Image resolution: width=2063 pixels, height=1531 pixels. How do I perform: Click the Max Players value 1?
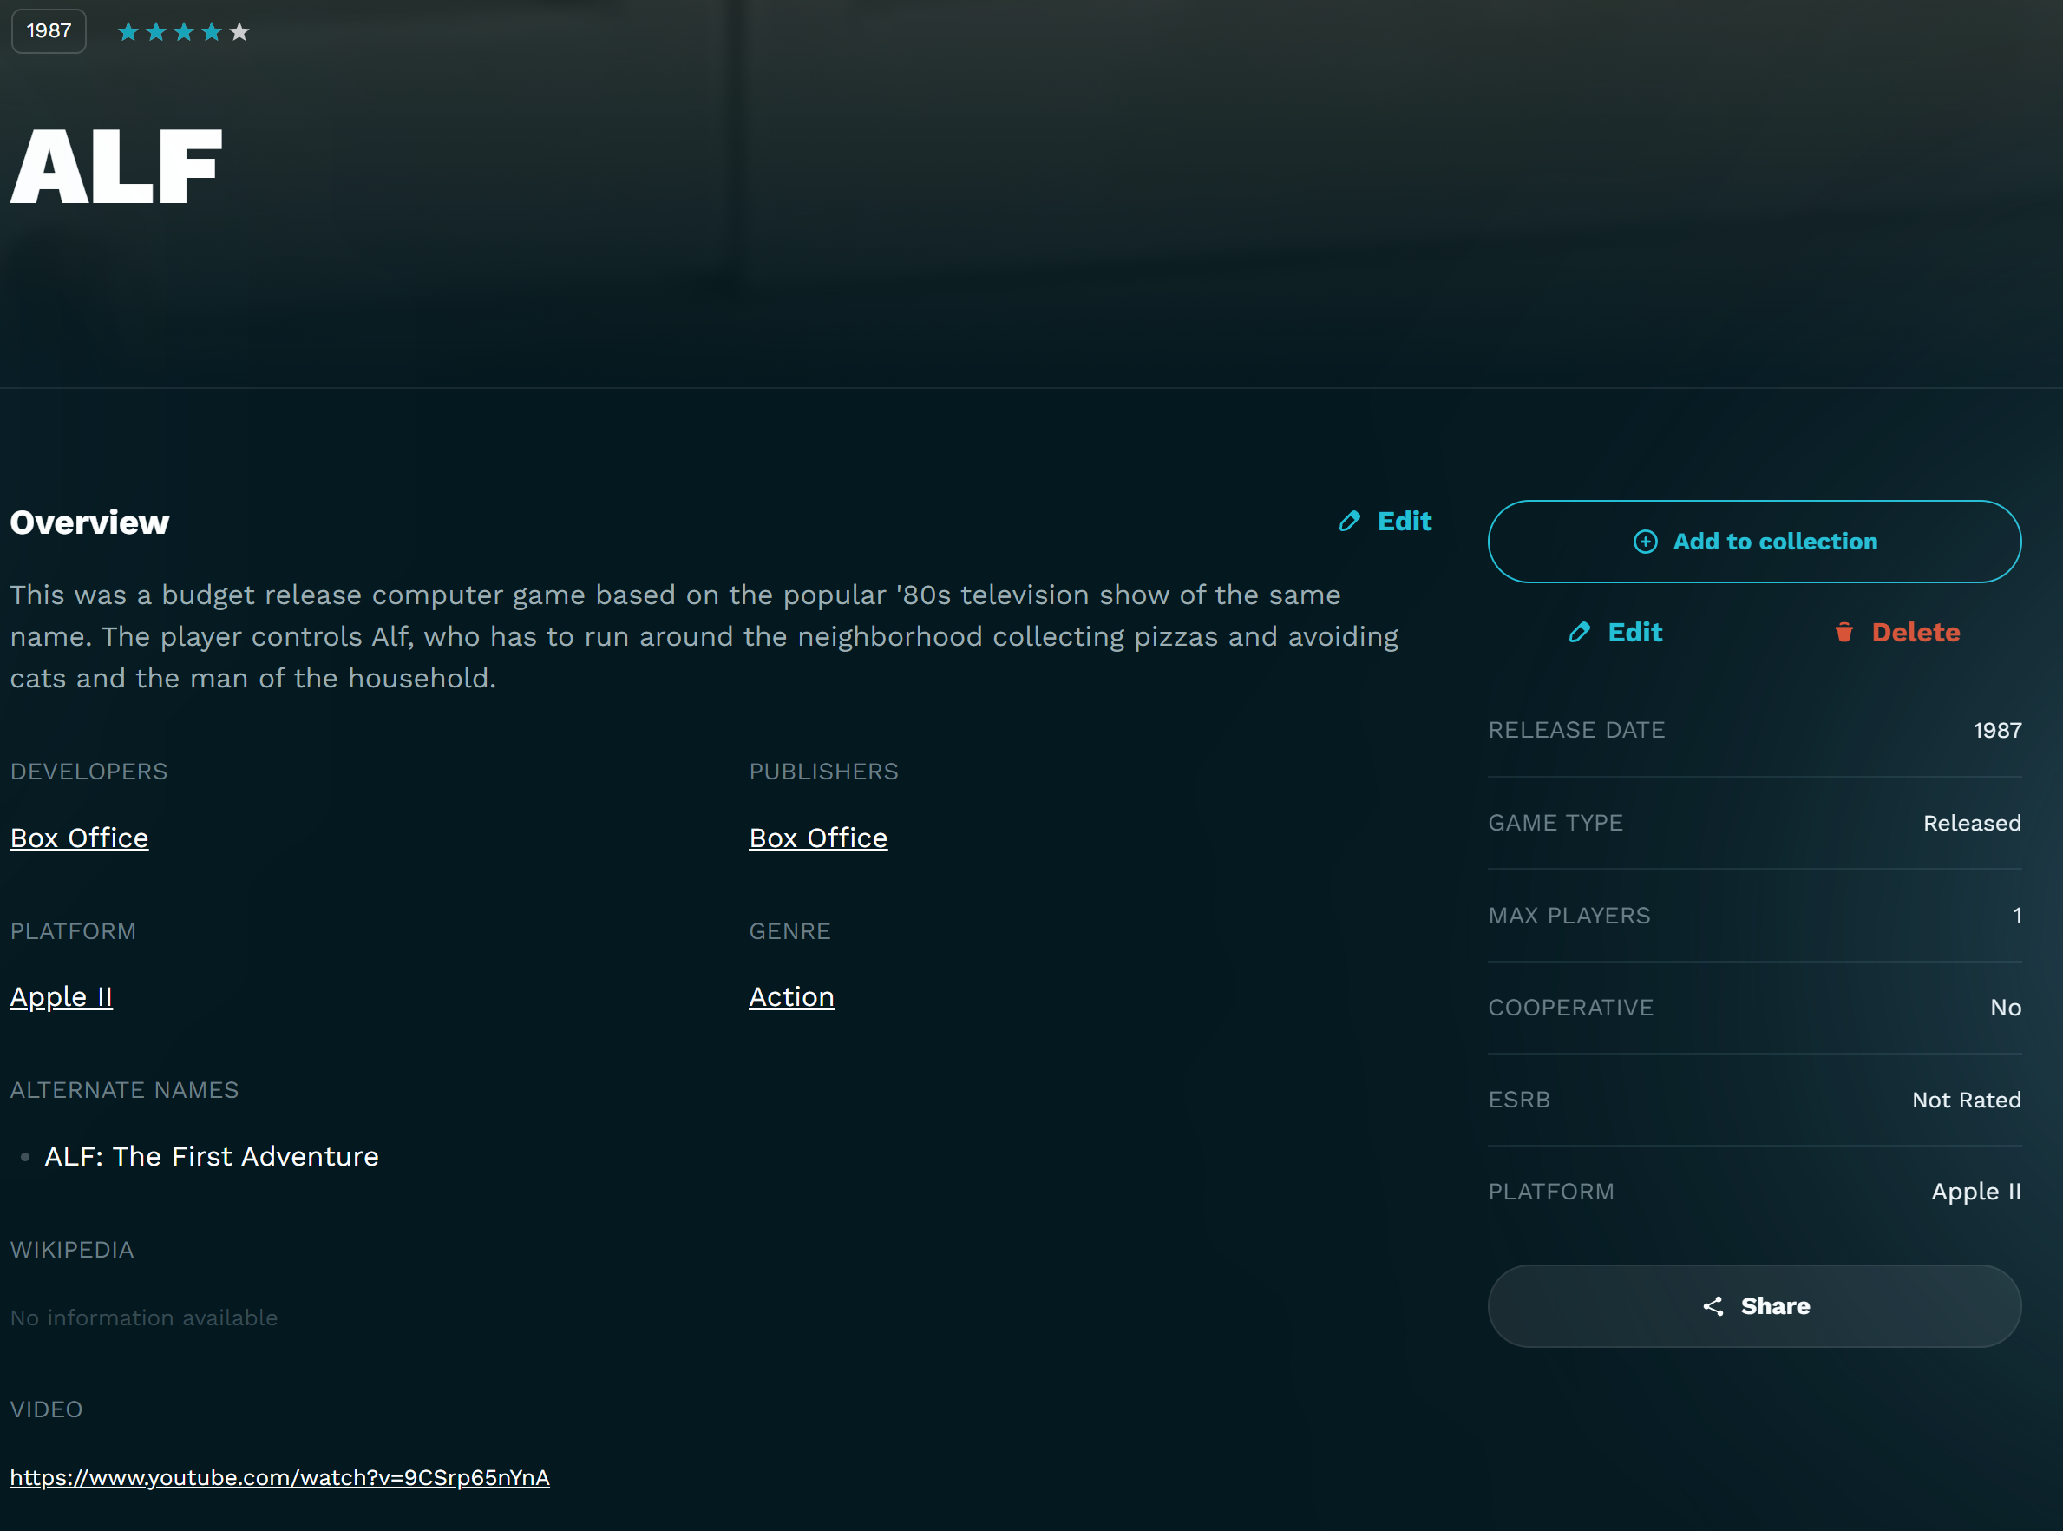(x=2017, y=917)
